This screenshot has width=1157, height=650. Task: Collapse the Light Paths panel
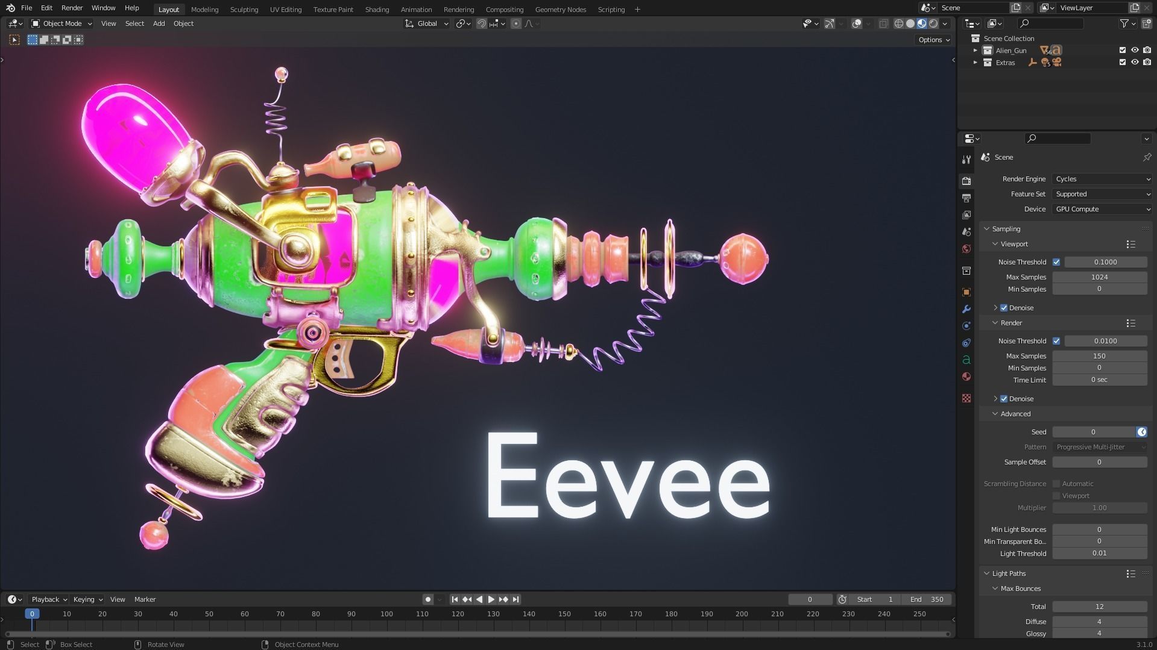1009,573
